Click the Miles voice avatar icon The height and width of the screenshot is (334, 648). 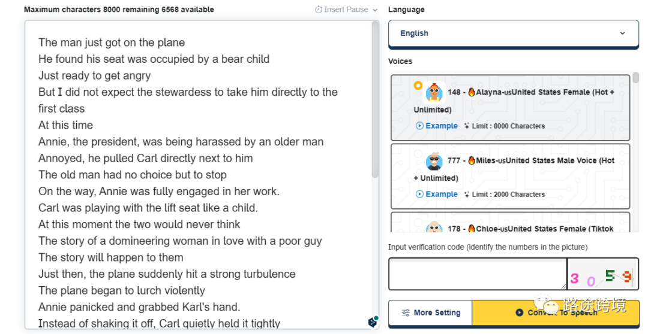click(x=434, y=160)
